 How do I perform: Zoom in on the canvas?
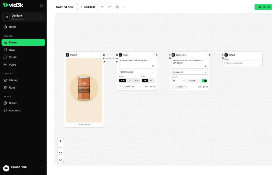click(61, 141)
